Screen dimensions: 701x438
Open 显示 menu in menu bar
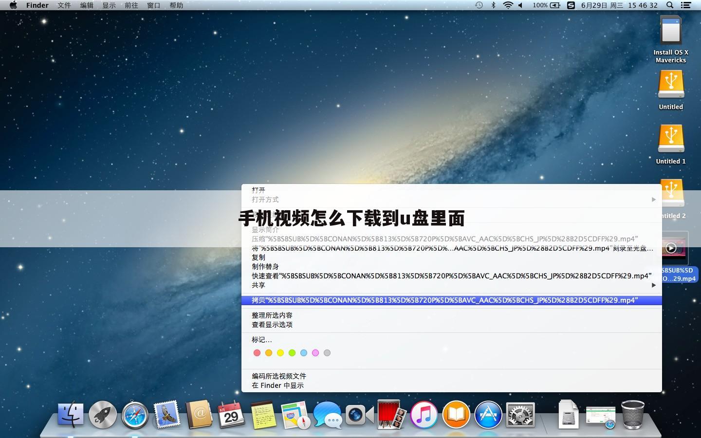pyautogui.click(x=109, y=5)
